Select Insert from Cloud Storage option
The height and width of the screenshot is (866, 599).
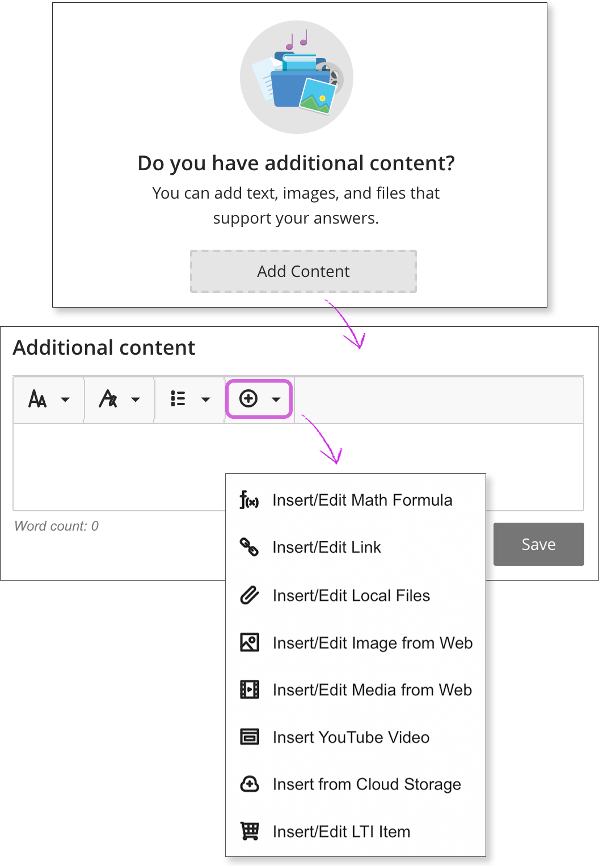tap(366, 784)
